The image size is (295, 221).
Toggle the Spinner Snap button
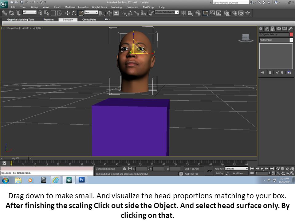[x=144, y=13]
